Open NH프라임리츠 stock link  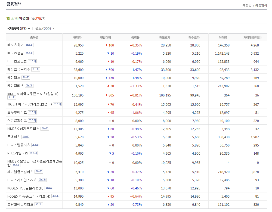(17, 153)
